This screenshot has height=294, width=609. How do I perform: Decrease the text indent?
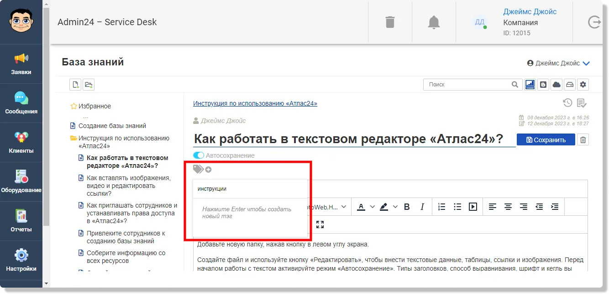point(539,207)
